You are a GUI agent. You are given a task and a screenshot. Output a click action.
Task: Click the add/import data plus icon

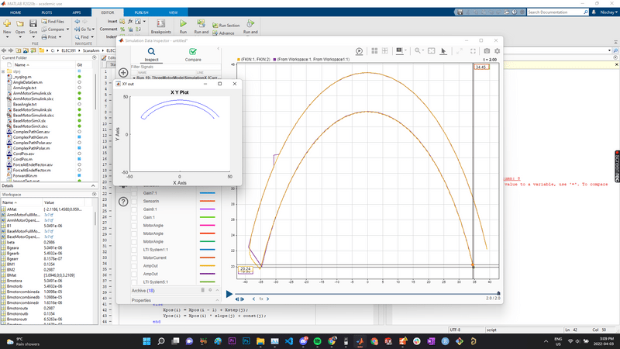coord(123,73)
